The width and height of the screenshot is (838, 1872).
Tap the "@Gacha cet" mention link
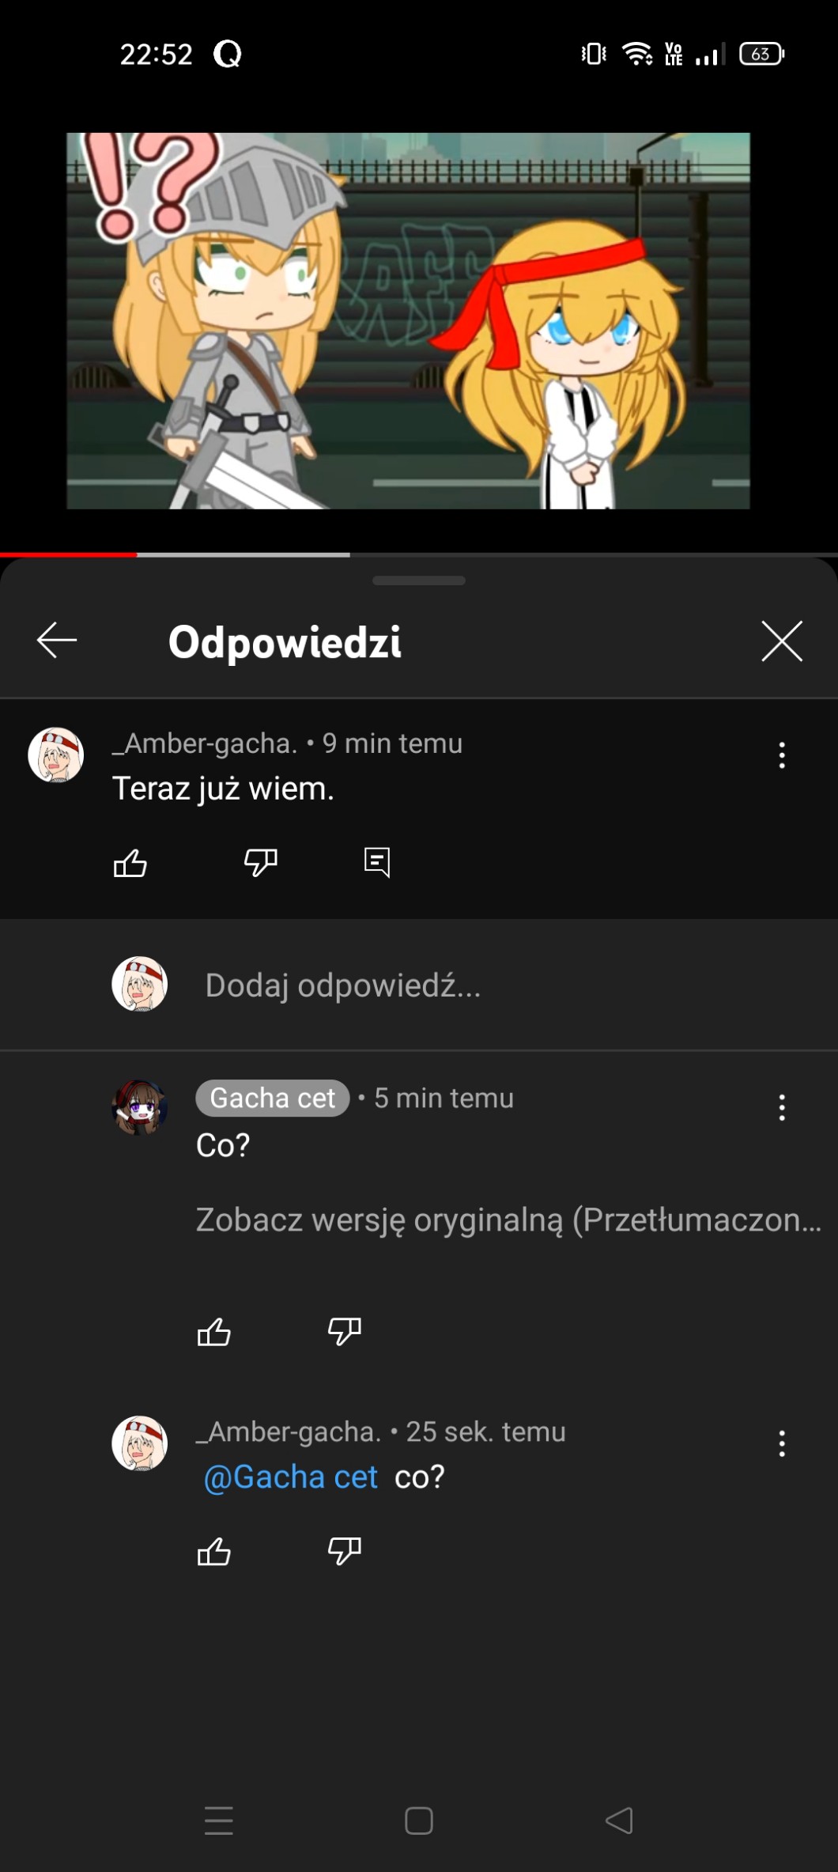click(291, 1477)
